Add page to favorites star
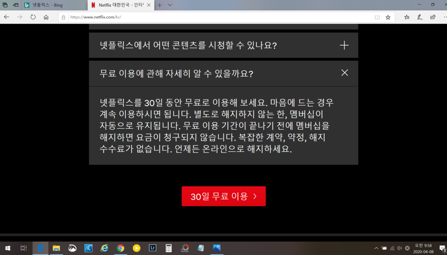 click(388, 18)
